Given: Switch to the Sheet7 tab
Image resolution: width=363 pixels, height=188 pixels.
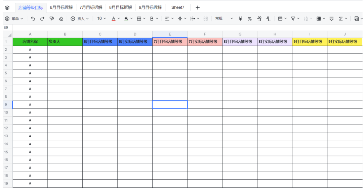Looking at the screenshot, I should click(x=178, y=8).
